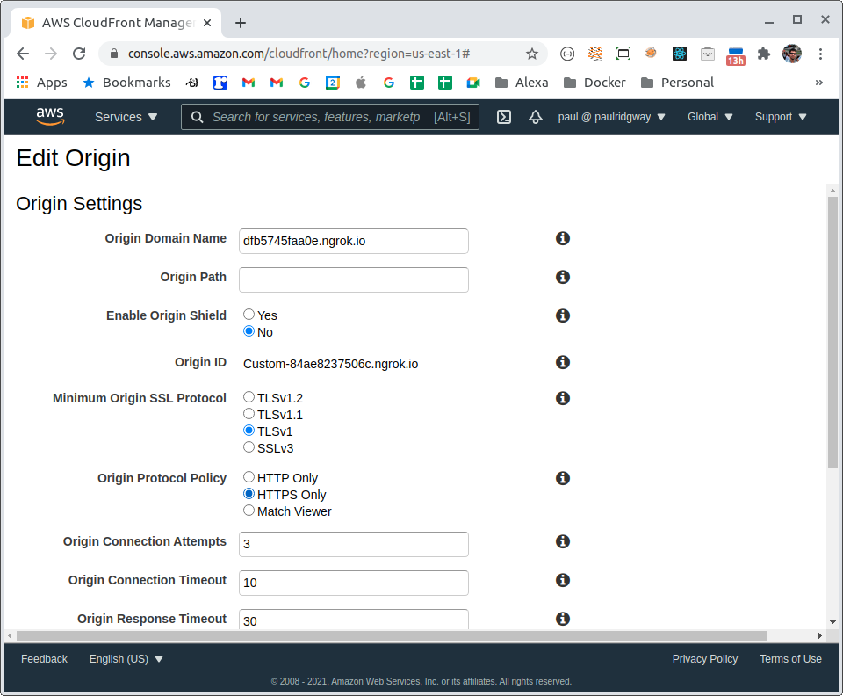Close the AWS CloudFront Manager tab
Screen dimensions: 843x696
pyautogui.click(x=207, y=23)
